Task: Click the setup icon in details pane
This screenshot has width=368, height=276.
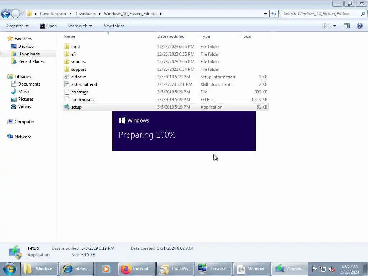Action: 15,252
